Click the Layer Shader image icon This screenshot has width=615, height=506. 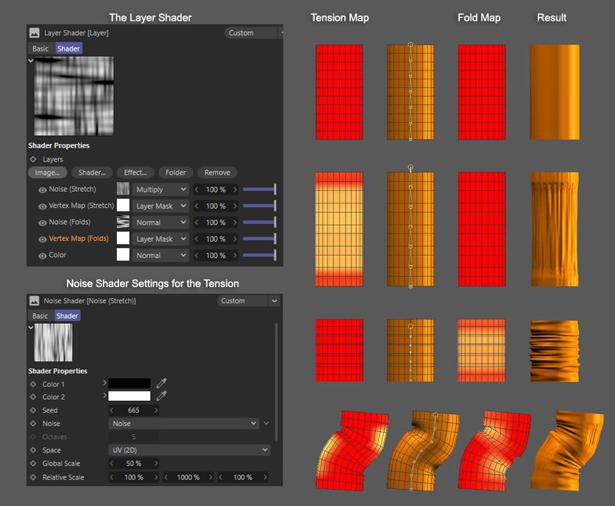pyautogui.click(x=35, y=33)
